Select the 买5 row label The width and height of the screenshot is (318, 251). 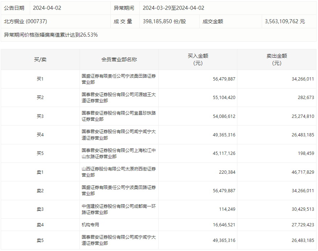[x=40, y=153]
